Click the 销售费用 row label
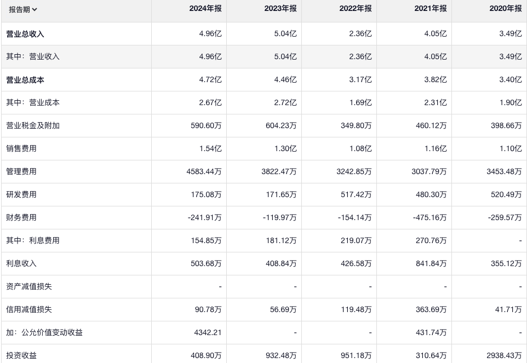The width and height of the screenshot is (527, 363). click(21, 149)
